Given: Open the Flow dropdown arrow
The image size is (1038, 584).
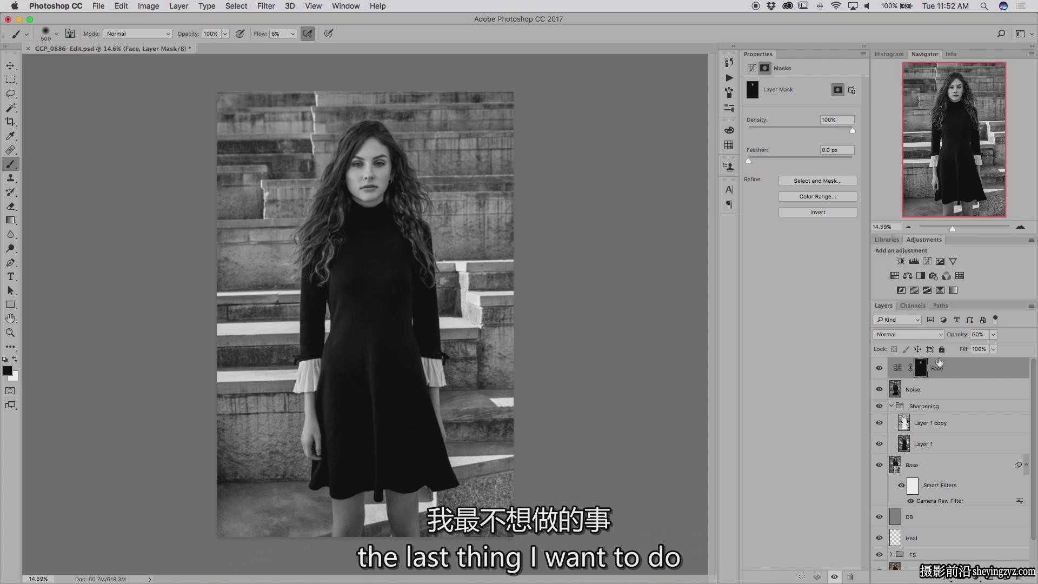Looking at the screenshot, I should click(292, 34).
